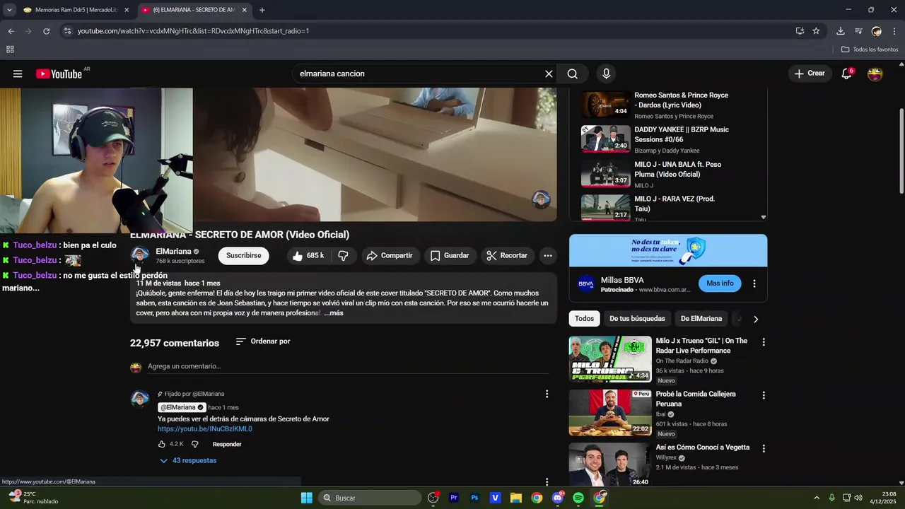Select the Todos filter chip

point(585,319)
